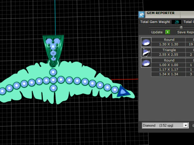Click the 2.55 X 2.55 size row
Image resolution: width=194 pixels, height=145 pixels.
pos(169,55)
